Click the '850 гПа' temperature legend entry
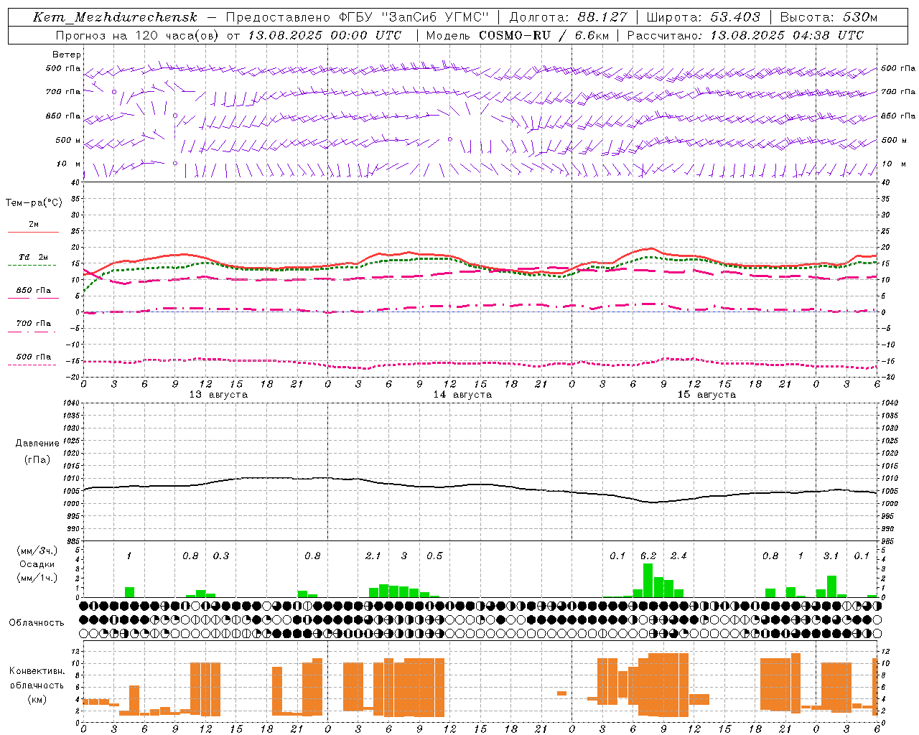This screenshot has height=735, width=919. (x=33, y=291)
